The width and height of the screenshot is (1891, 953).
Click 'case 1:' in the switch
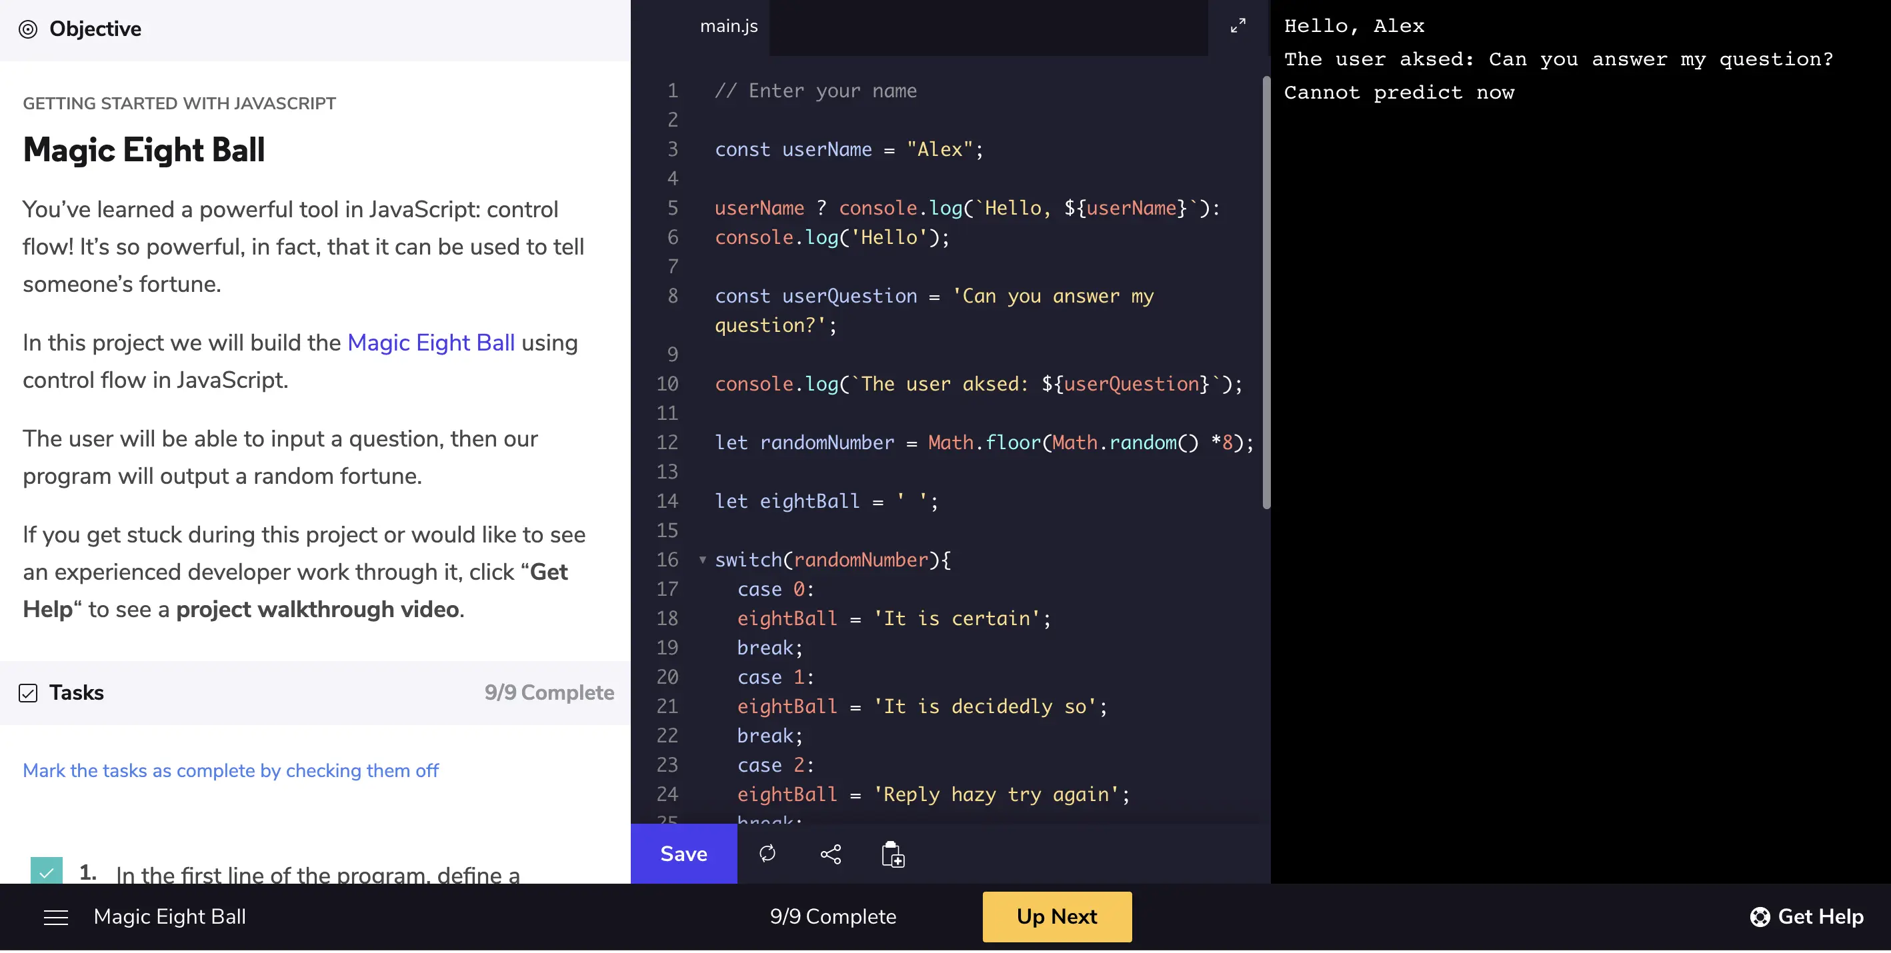tap(776, 677)
